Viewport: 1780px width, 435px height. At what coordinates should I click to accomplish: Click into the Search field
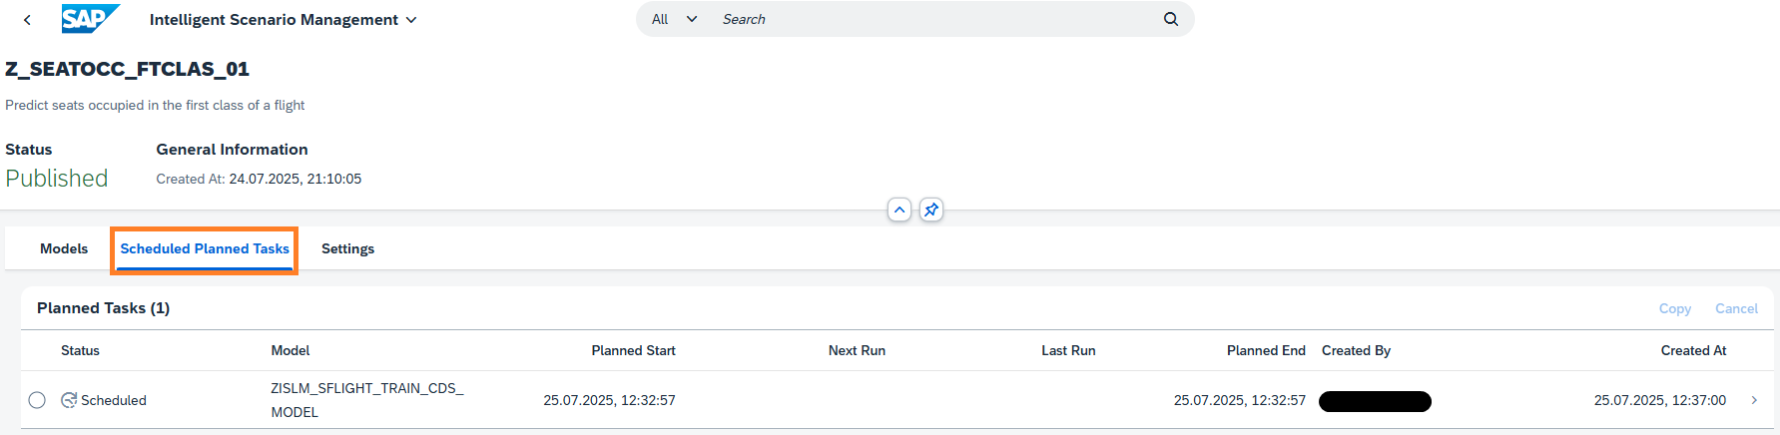tap(928, 19)
